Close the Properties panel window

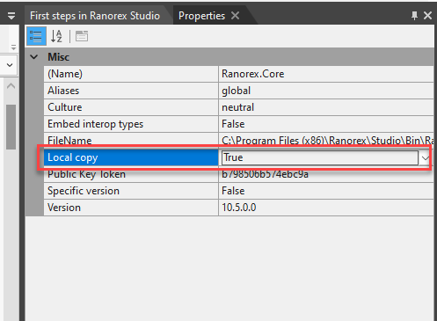point(427,15)
